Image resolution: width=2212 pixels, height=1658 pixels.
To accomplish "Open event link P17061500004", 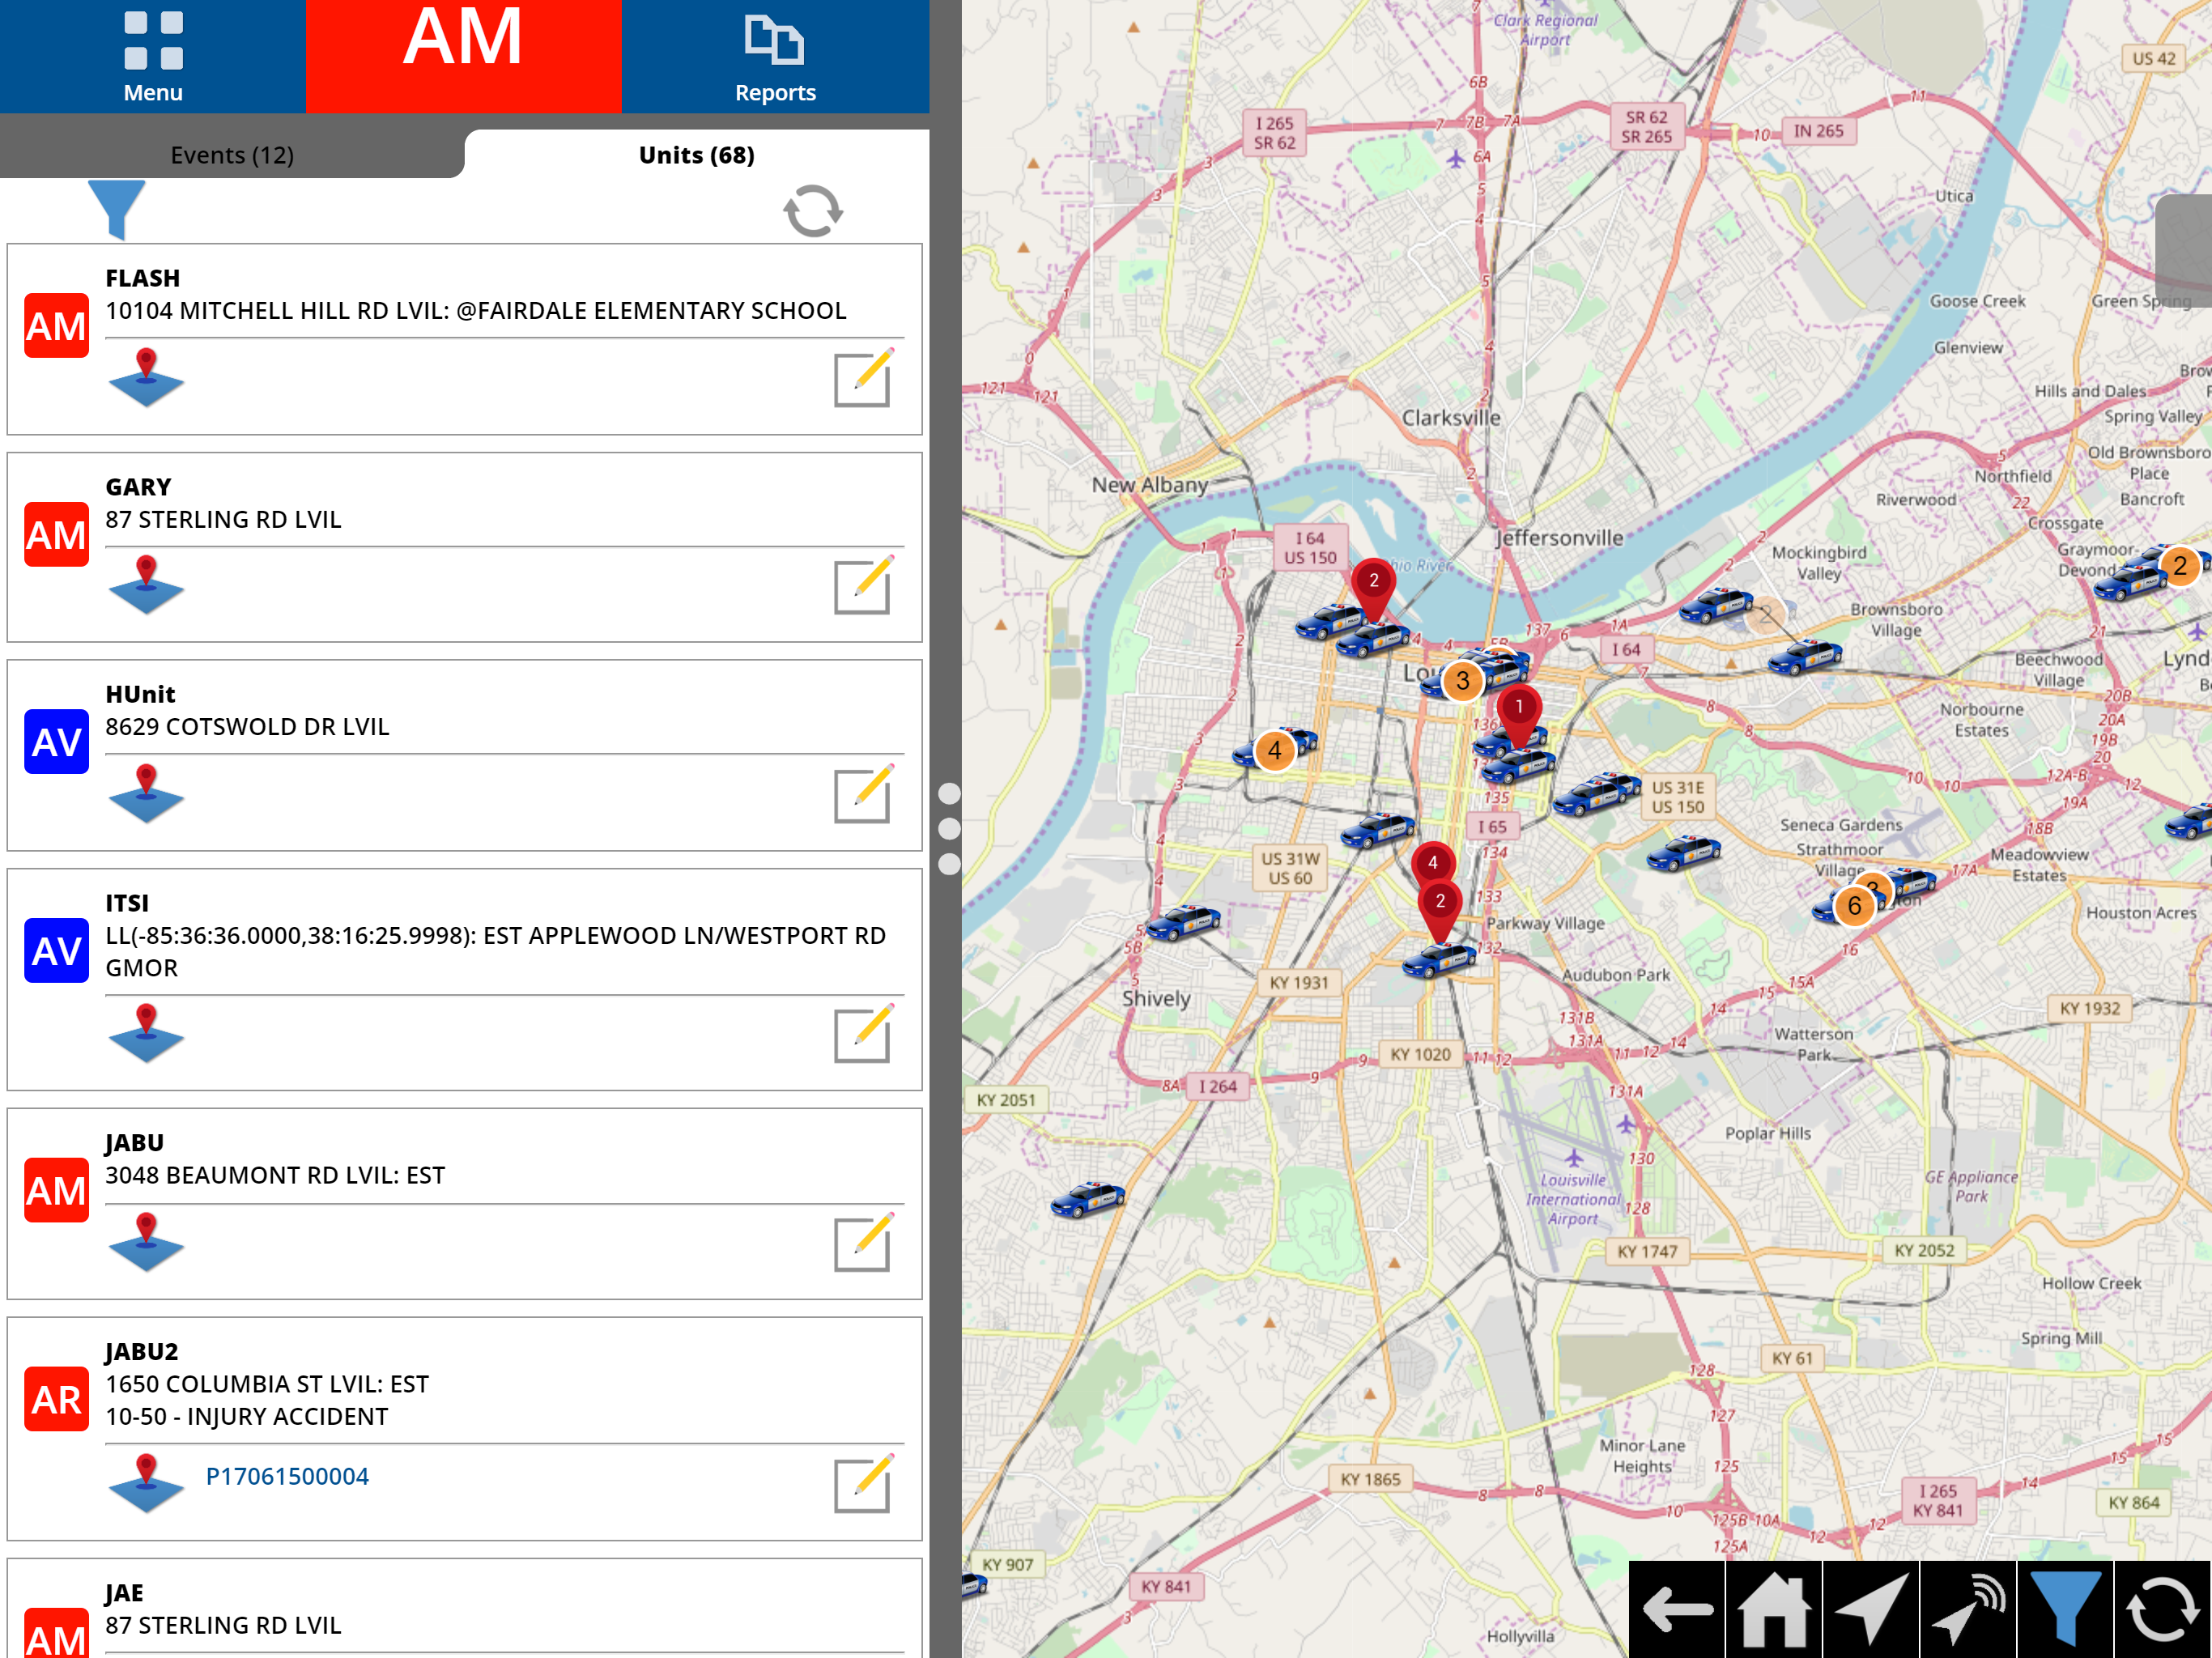I will (287, 1476).
